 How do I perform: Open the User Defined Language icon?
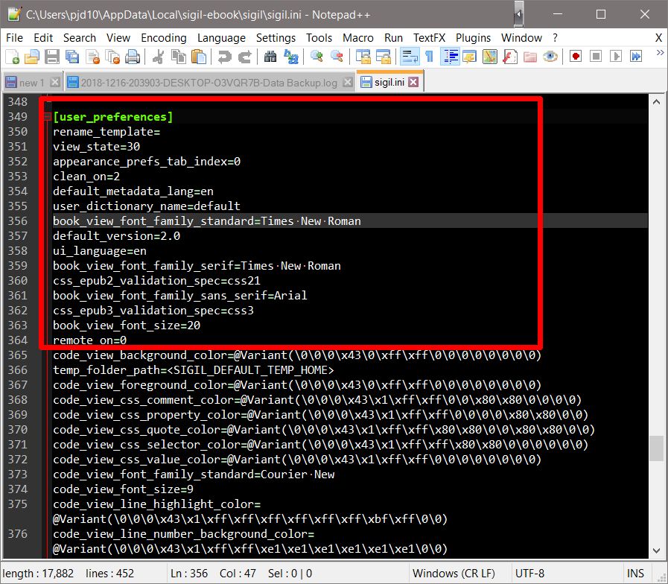469,57
